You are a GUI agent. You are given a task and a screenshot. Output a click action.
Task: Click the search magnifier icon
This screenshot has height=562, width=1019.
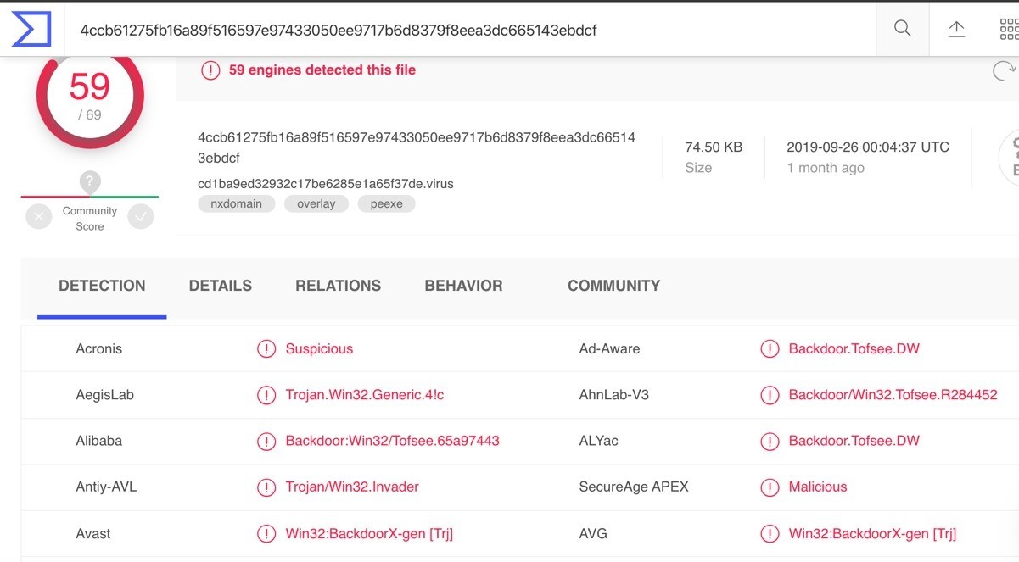pos(903,29)
